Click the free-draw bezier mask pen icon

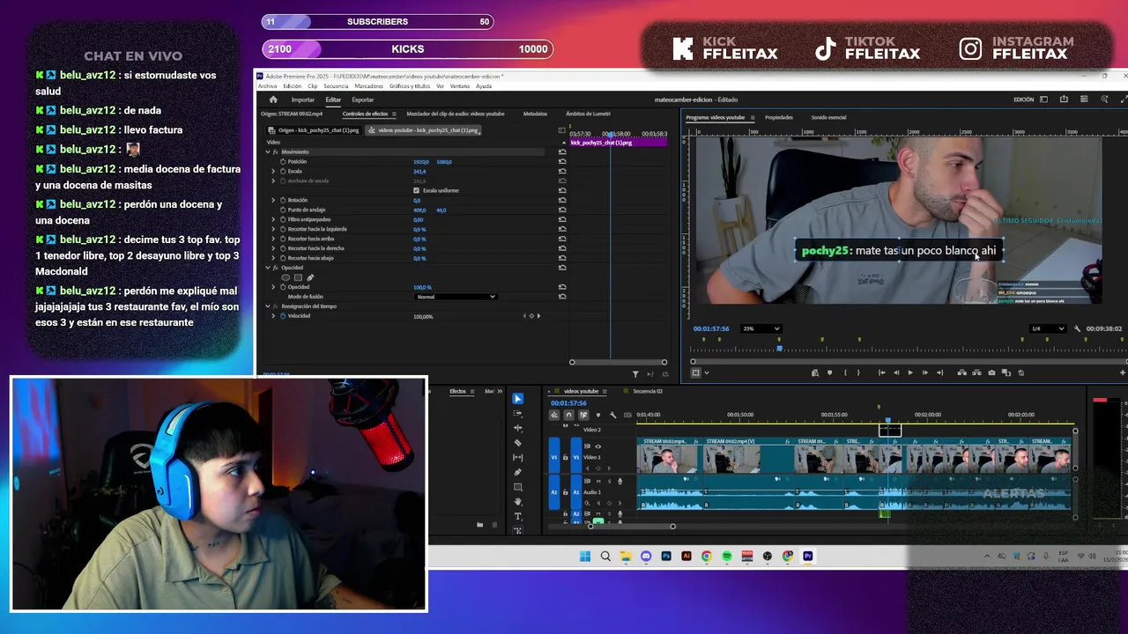tap(310, 277)
